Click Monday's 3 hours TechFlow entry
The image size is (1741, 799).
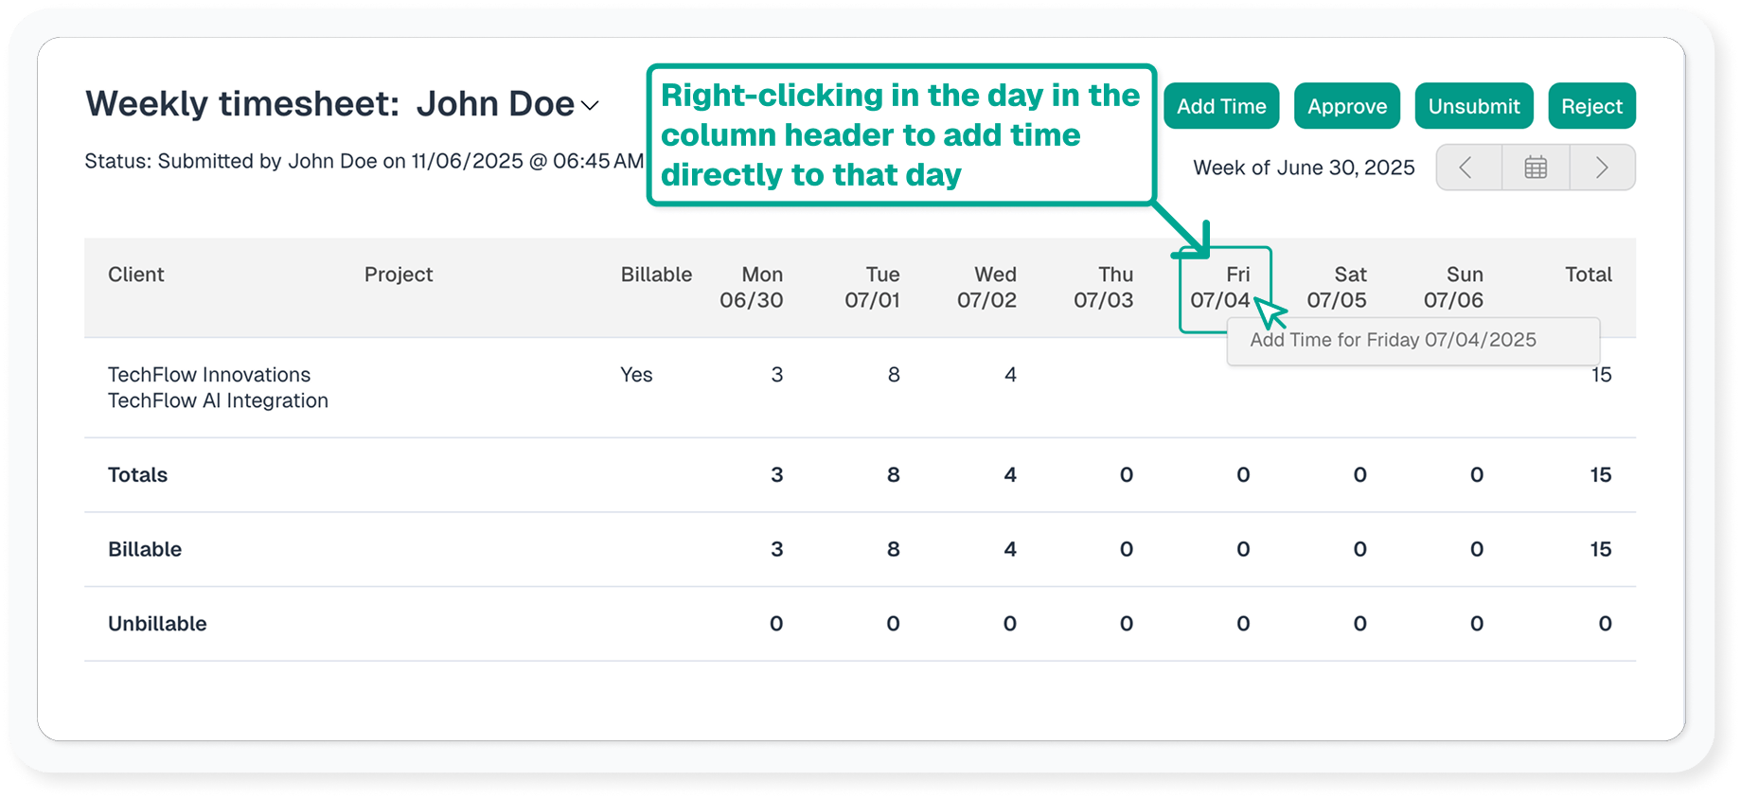pyautogui.click(x=776, y=375)
